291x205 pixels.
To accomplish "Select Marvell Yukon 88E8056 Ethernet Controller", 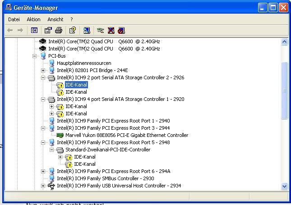I will (127, 135).
